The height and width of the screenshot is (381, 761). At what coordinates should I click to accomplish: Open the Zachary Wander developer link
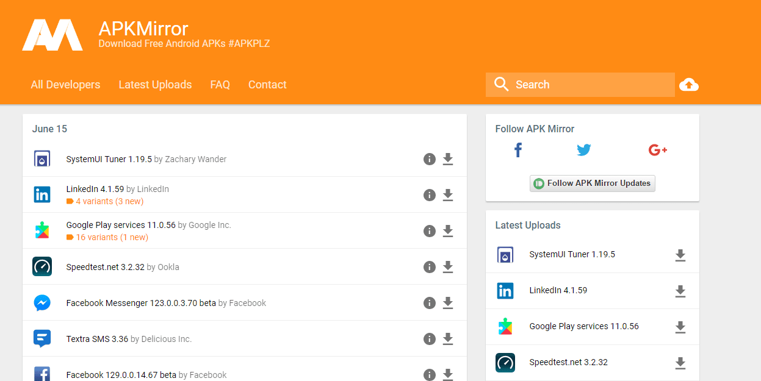pos(195,159)
